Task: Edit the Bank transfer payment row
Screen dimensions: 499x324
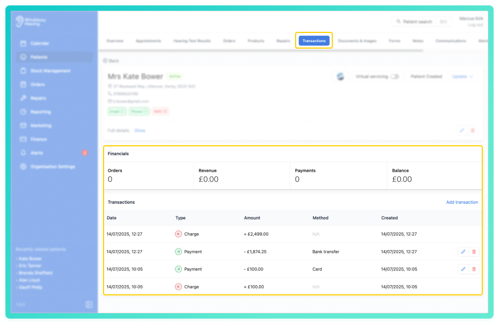Action: (x=463, y=252)
